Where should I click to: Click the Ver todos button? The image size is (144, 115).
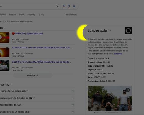coord(33,75)
